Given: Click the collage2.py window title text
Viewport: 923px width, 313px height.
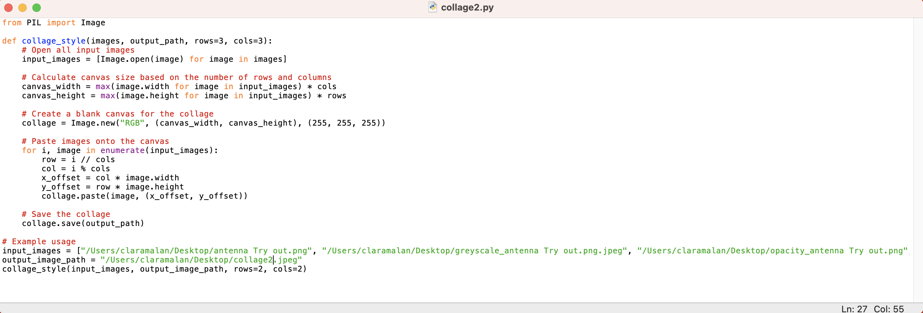Looking at the screenshot, I should click(467, 7).
